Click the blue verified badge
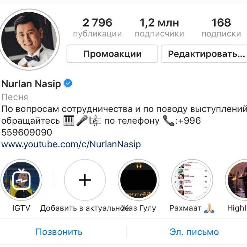247x247 pixels. pyautogui.click(x=68, y=83)
